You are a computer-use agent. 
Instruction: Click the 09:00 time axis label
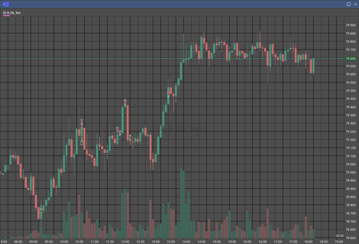tap(33, 242)
